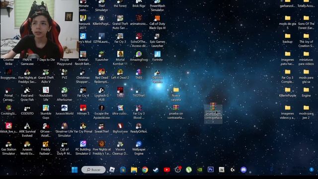Select Viscera Cleanup Detail shortcut
Viewport: 318px width, 179px height.
tap(120, 148)
